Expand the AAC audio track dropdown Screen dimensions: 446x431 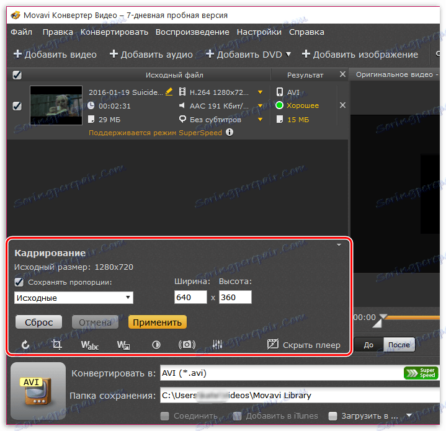[x=260, y=106]
